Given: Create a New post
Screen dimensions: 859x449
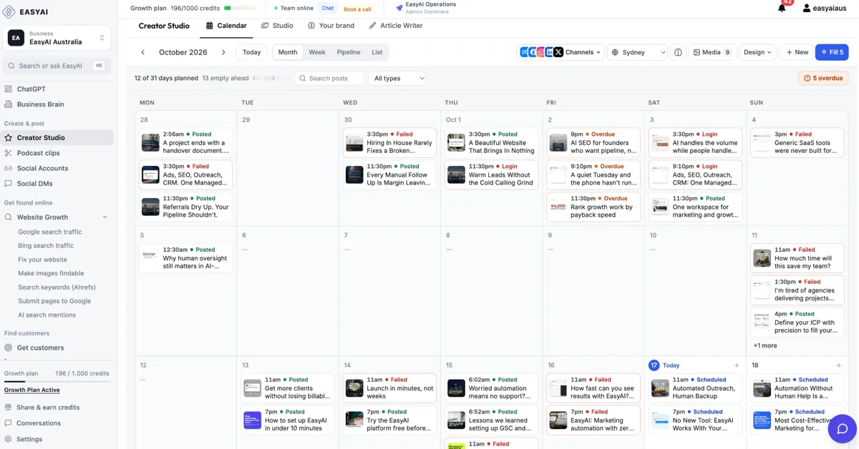Looking at the screenshot, I should (x=797, y=52).
